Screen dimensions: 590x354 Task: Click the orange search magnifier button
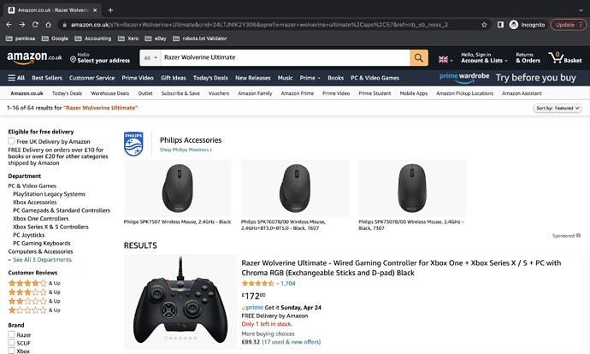tap(419, 57)
